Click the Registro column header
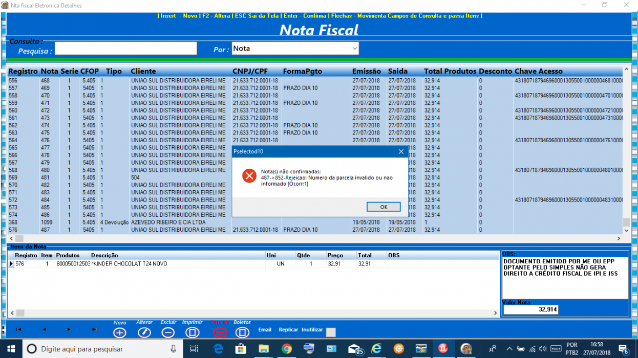This screenshot has width=638, height=358. tap(23, 71)
